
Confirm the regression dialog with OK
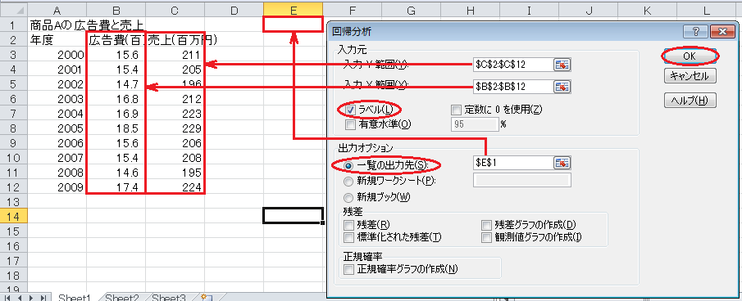tap(690, 56)
